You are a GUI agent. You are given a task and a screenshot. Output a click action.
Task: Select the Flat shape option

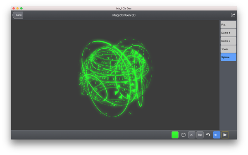(228, 25)
